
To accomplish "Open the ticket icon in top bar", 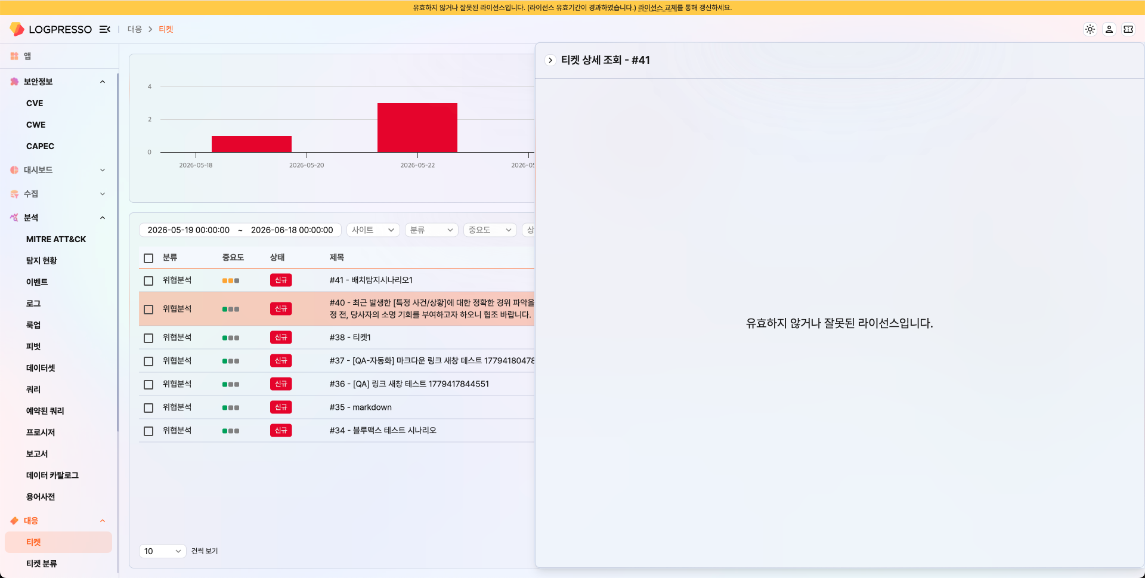I will click(x=1128, y=29).
